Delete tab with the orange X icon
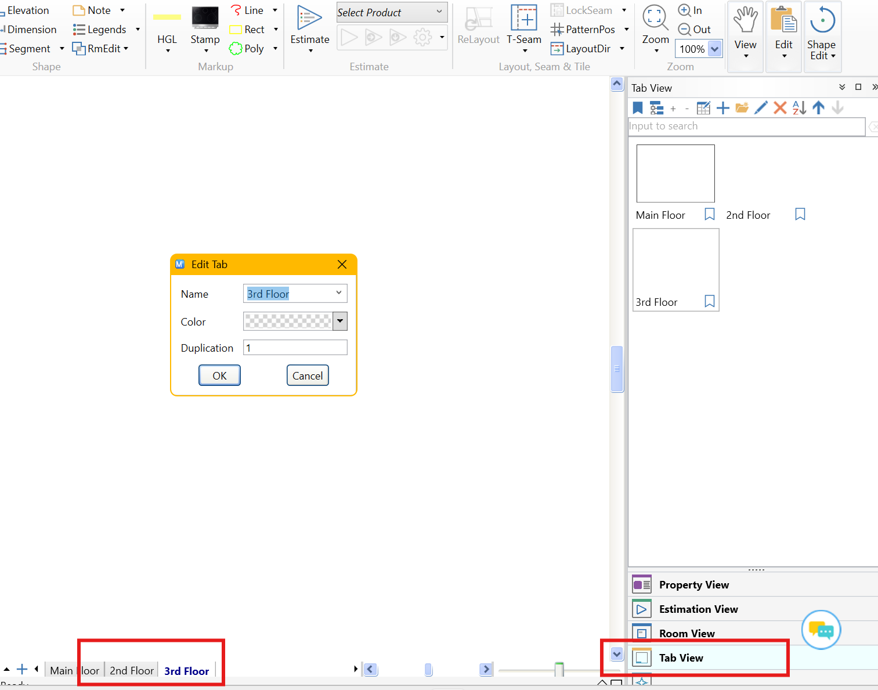 (x=780, y=108)
